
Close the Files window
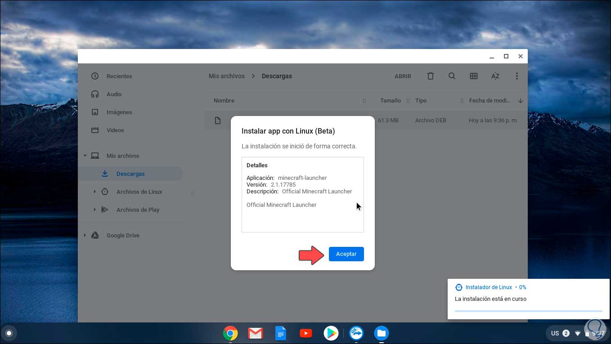[x=521, y=56]
